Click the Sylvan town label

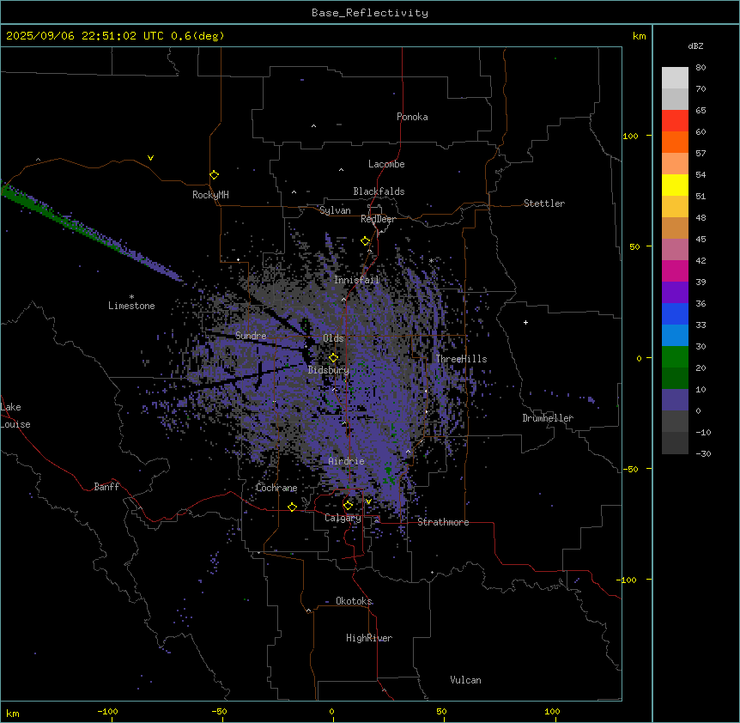(x=335, y=210)
